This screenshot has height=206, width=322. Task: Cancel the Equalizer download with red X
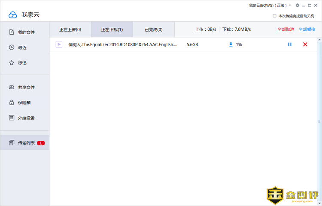[x=305, y=44]
